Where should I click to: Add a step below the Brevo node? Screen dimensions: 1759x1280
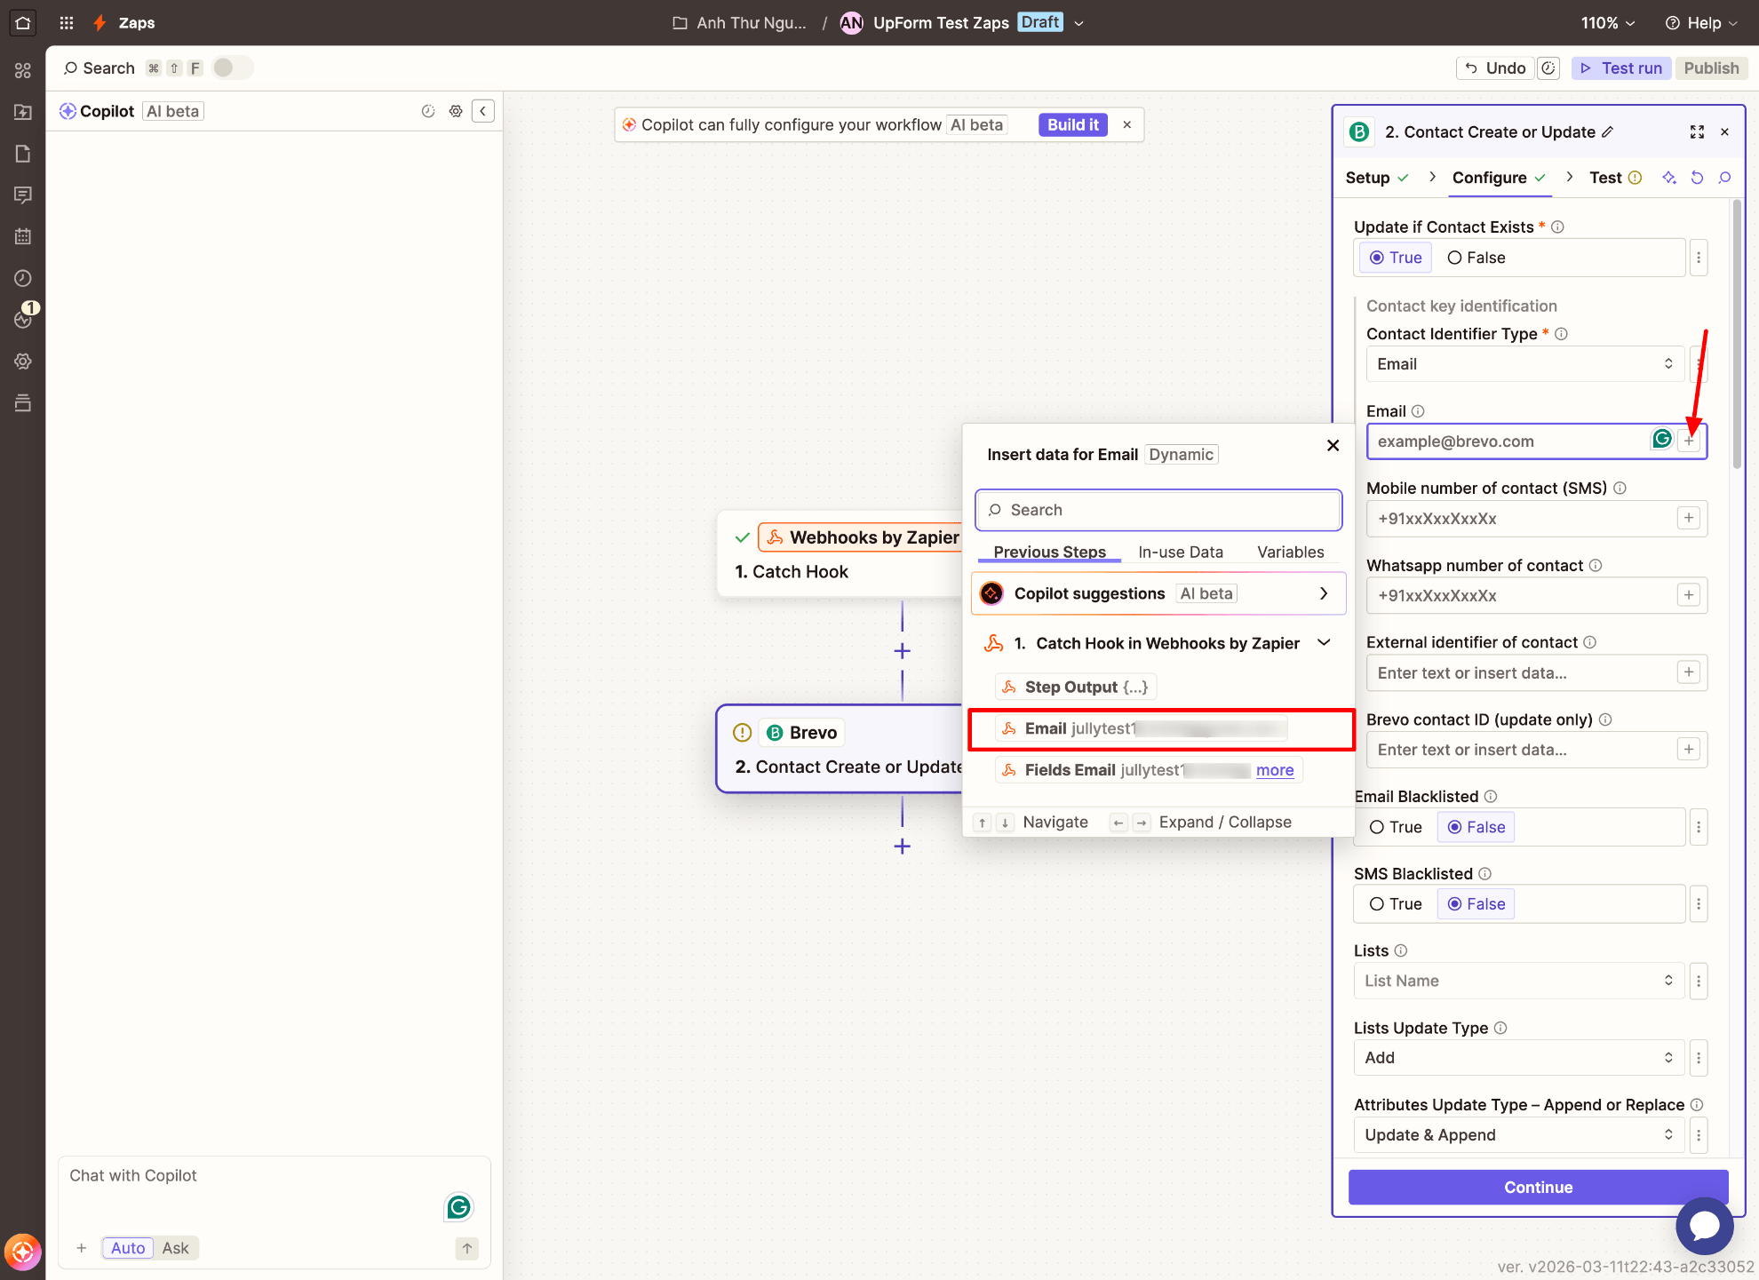(x=902, y=847)
